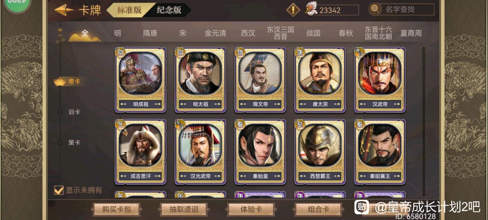Filter cards by 隋唐 dynasty tab
The height and width of the screenshot is (220, 488).
(x=150, y=33)
